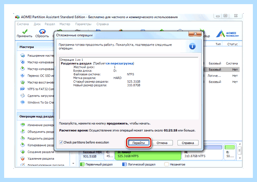Open the Мастер menu
The width and height of the screenshot is (257, 182).
[x=65, y=24]
